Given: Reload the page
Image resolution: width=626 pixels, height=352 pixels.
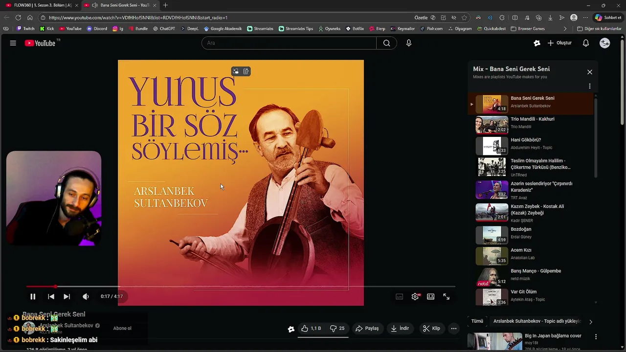Looking at the screenshot, I should coord(18,18).
